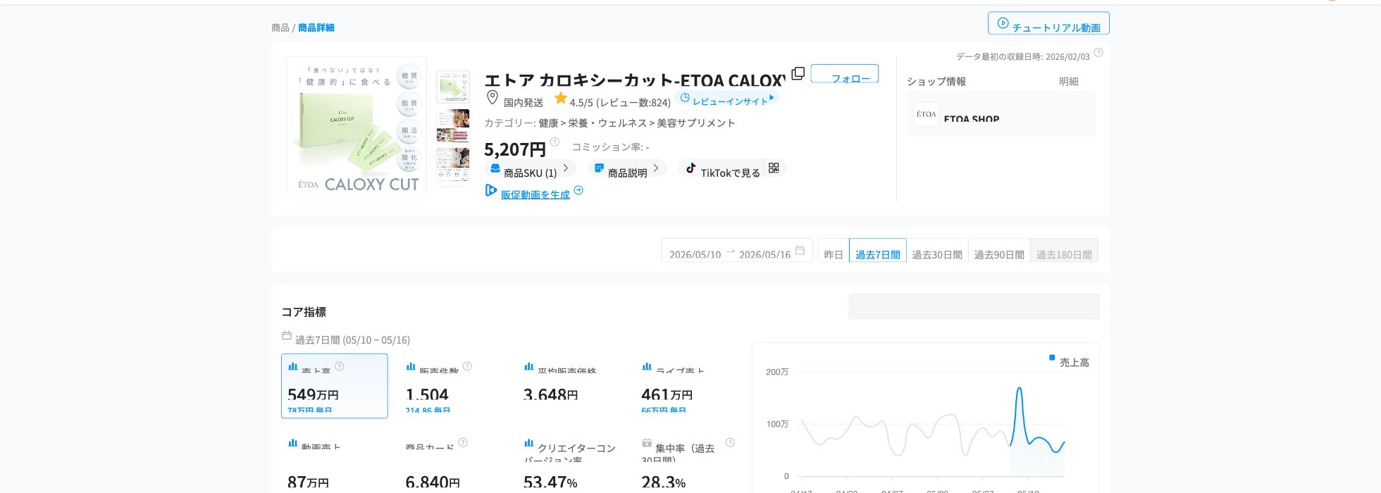Click the blue video icon before 販促動画を生成
The height and width of the screenshot is (493, 1381).
click(491, 190)
